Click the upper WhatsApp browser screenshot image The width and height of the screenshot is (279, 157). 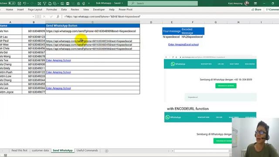coord(210,78)
